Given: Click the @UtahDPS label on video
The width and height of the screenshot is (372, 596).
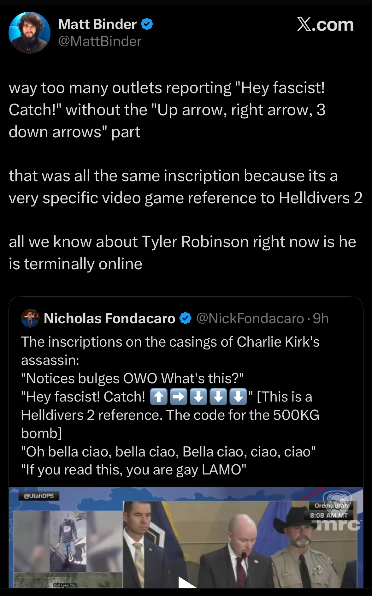Looking at the screenshot, I should click(38, 496).
